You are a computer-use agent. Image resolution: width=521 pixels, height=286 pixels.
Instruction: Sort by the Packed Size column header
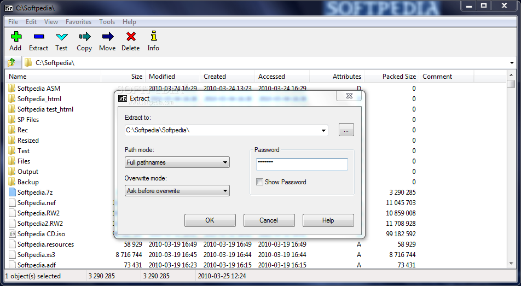coord(392,77)
